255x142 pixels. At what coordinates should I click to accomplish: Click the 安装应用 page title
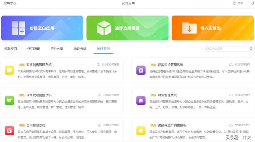click(x=128, y=3)
